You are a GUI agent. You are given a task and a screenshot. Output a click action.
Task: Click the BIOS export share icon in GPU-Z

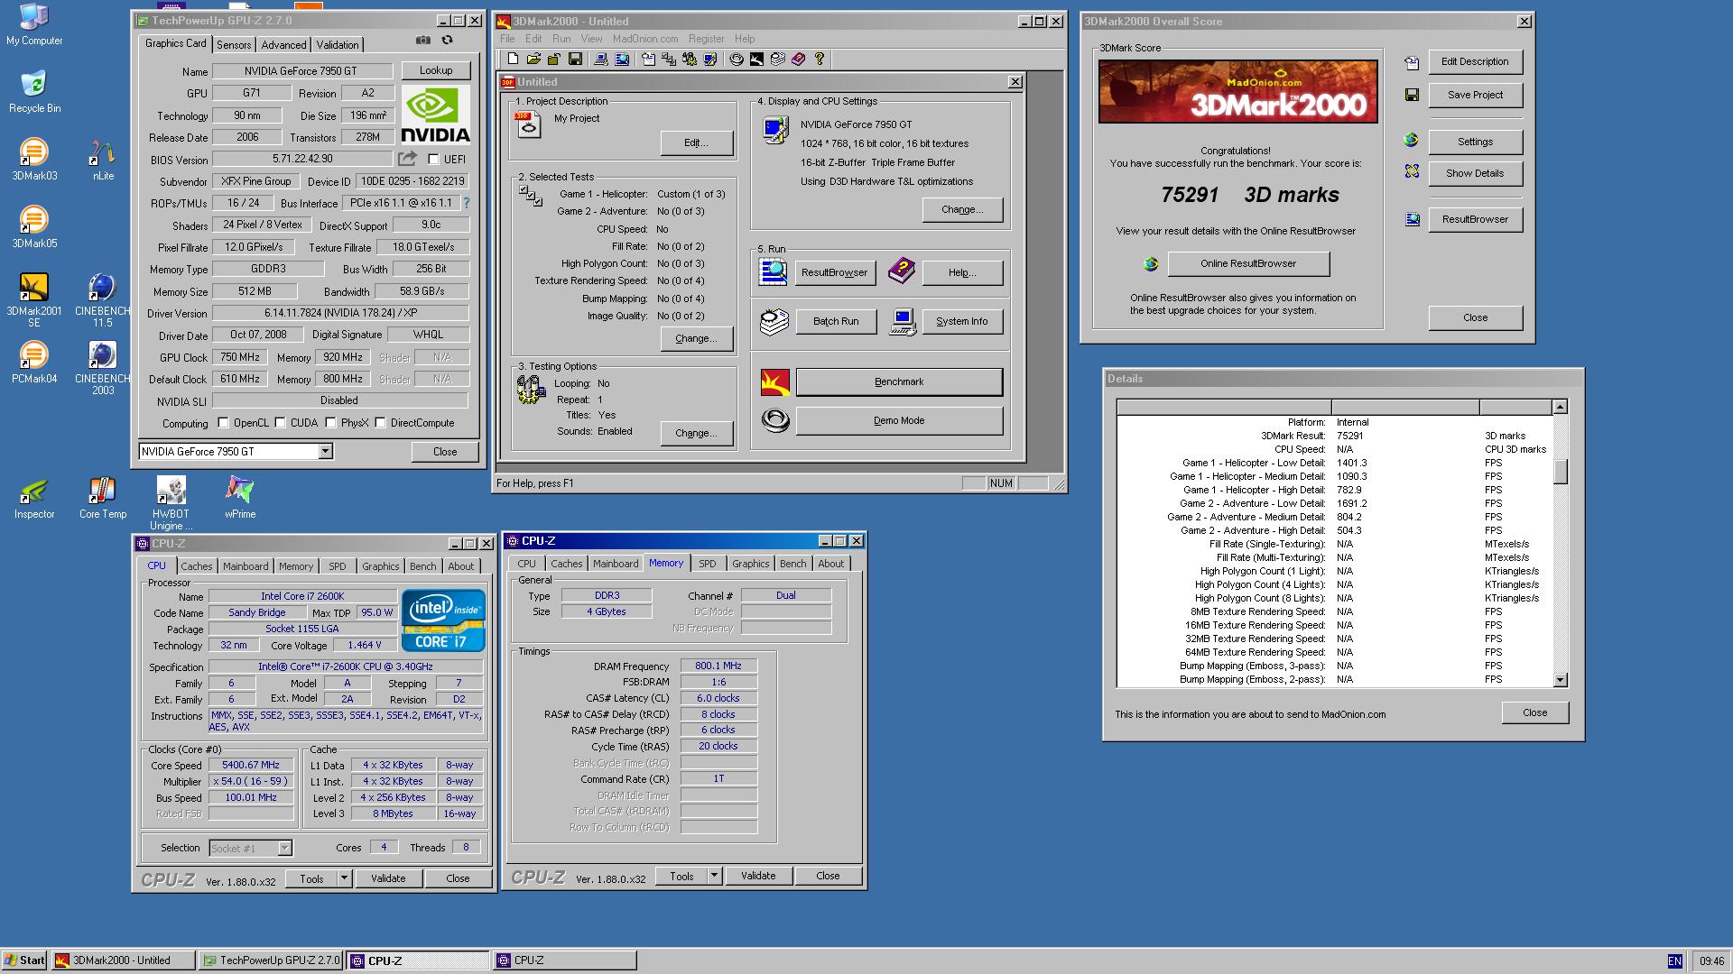pos(408,159)
